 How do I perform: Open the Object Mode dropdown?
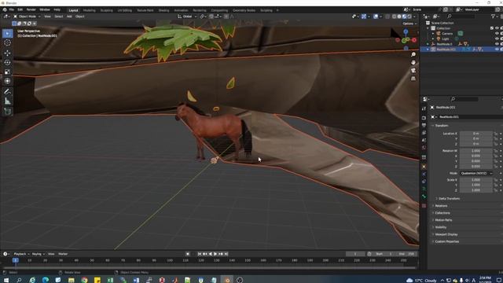coord(27,17)
